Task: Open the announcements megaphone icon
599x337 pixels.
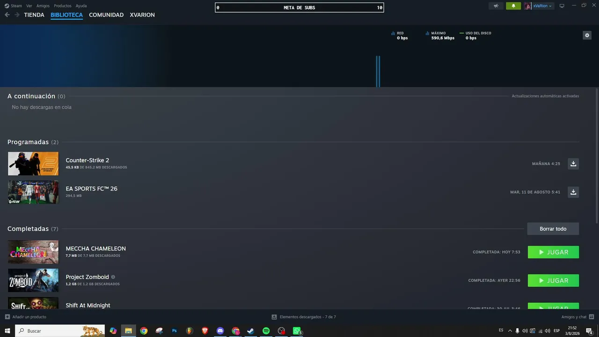Action: [496, 6]
